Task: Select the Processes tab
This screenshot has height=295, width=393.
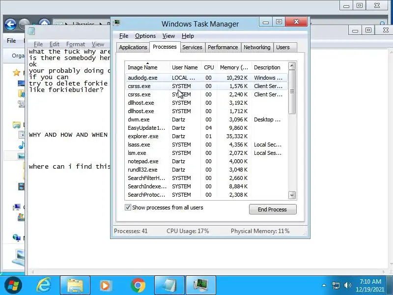Action: [165, 47]
